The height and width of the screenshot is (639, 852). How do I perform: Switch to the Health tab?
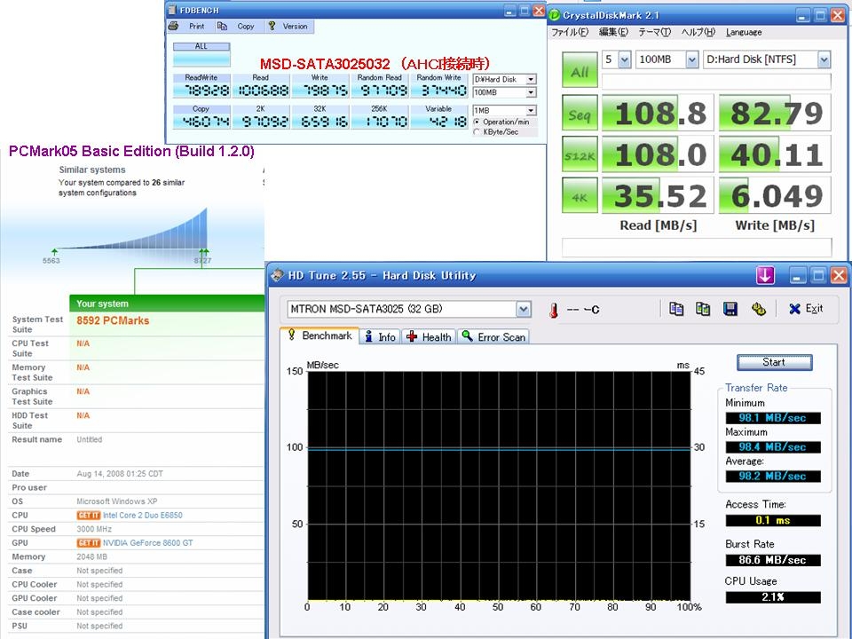tap(429, 337)
